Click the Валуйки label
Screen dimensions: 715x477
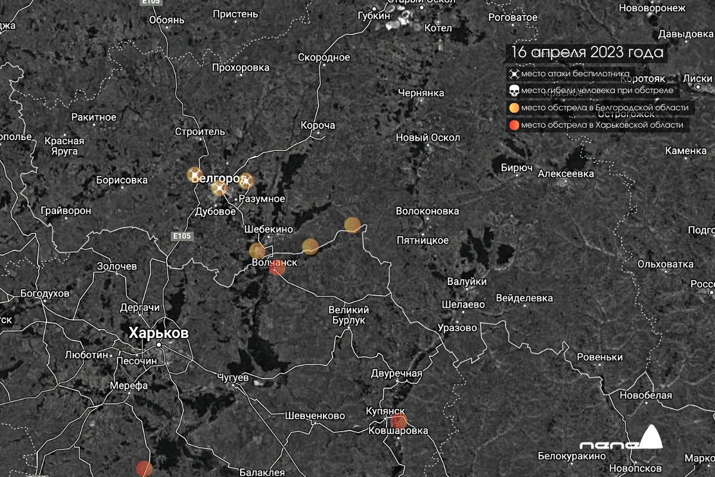(x=467, y=281)
